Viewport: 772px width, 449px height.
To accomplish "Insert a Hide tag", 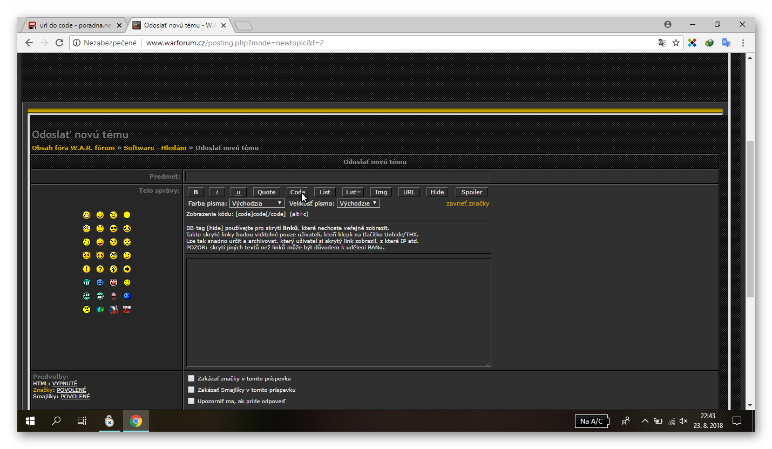I will pos(437,192).
